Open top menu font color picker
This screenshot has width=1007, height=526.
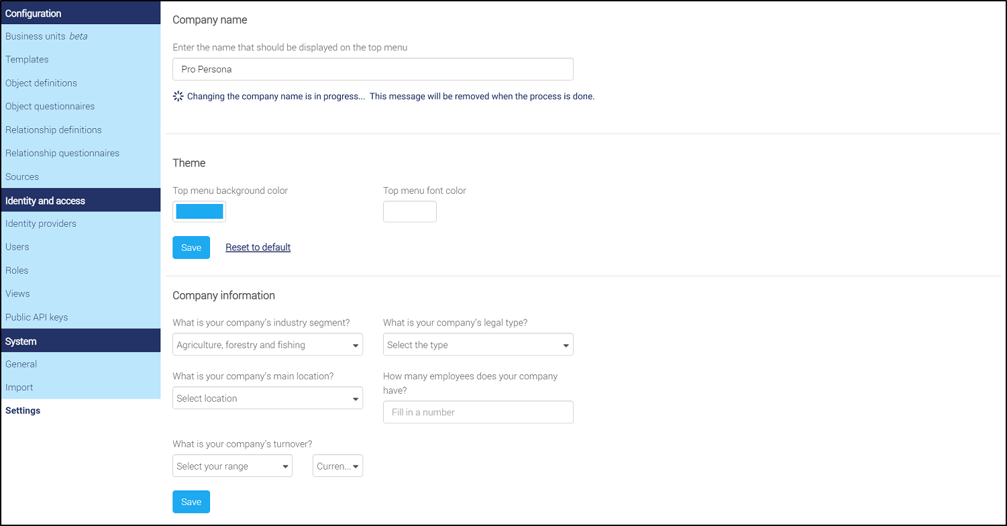point(410,211)
